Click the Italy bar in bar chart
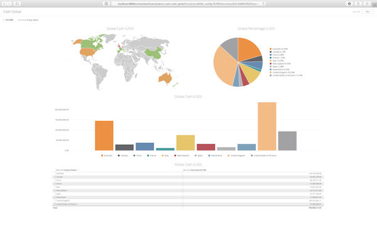 [x=185, y=143]
